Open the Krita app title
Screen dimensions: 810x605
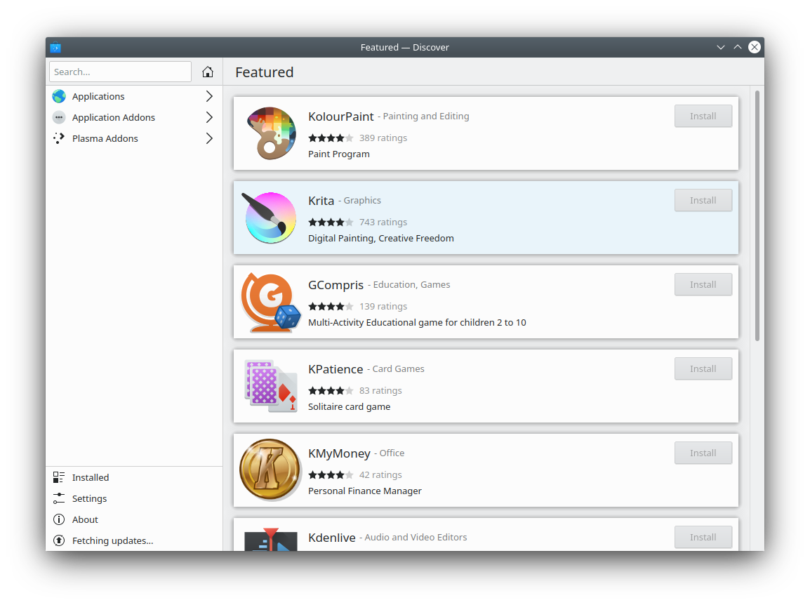tap(321, 201)
